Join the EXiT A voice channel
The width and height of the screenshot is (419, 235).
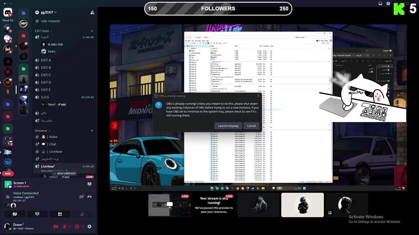tap(46, 60)
